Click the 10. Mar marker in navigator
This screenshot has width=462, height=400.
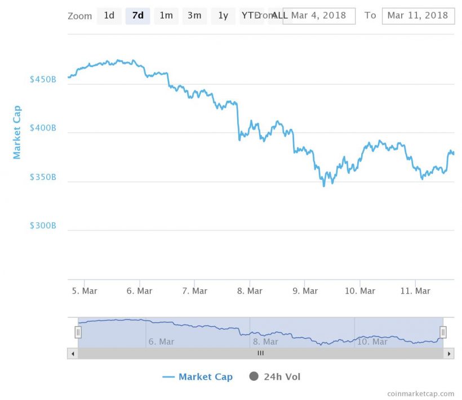(372, 341)
